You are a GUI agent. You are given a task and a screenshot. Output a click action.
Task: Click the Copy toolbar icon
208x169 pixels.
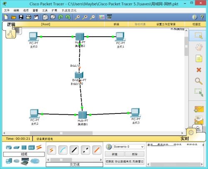point(45,17)
